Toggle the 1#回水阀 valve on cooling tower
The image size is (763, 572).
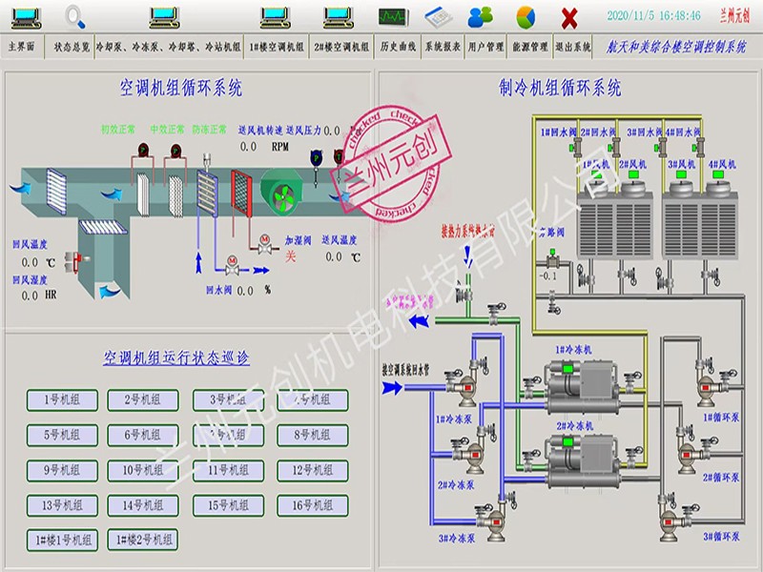pos(578,146)
